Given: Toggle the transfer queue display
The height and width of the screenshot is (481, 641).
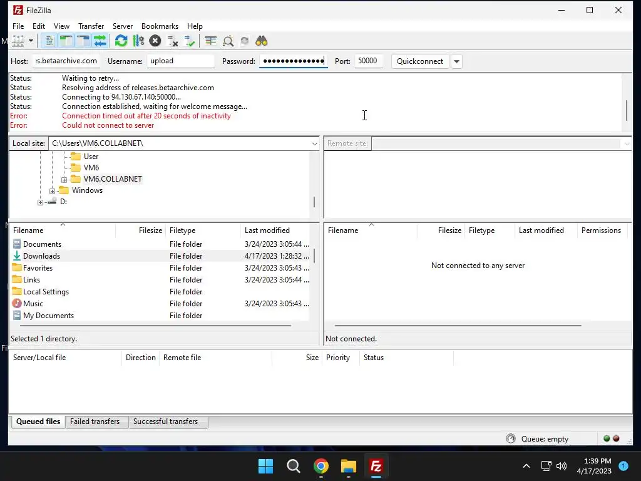Looking at the screenshot, I should click(100, 41).
